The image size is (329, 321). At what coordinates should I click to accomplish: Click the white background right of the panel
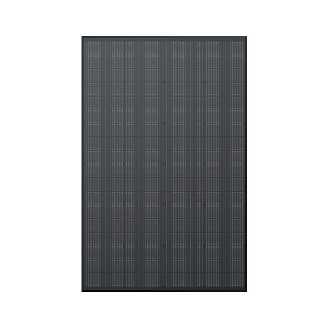pyautogui.click(x=288, y=164)
